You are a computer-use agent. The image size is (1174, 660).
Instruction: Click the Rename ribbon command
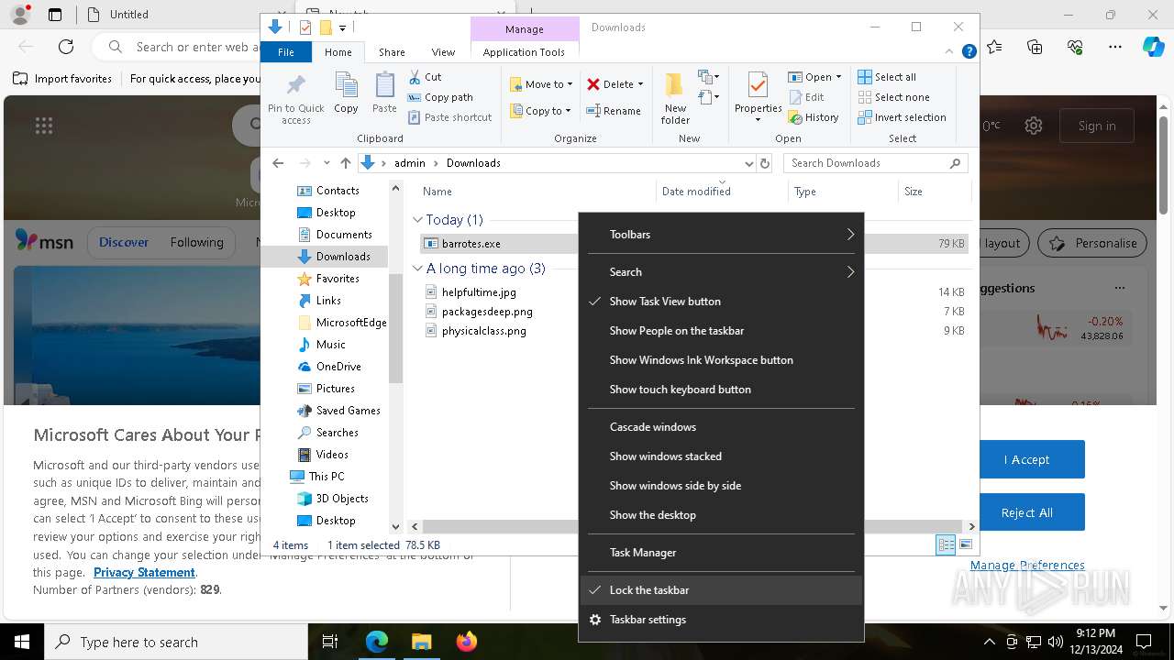(x=614, y=111)
